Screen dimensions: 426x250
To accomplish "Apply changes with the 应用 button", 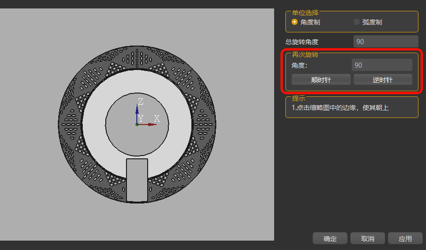I will [405, 239].
